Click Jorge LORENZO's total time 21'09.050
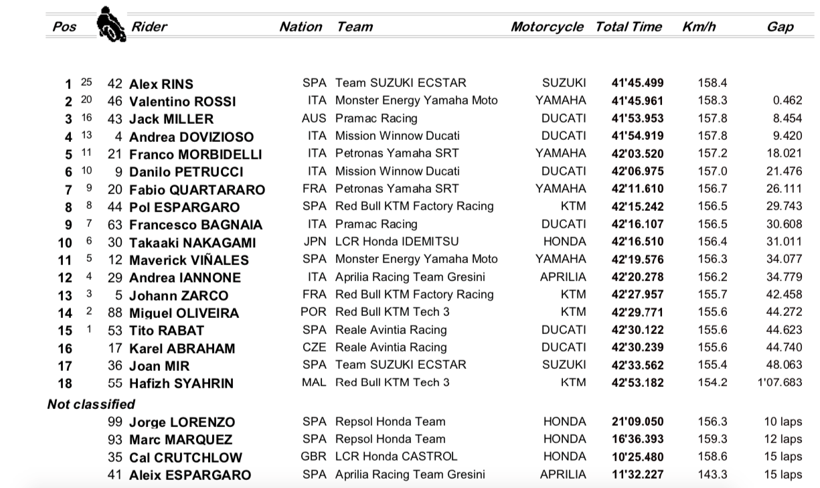Image resolution: width=820 pixels, height=488 pixels. click(x=637, y=422)
